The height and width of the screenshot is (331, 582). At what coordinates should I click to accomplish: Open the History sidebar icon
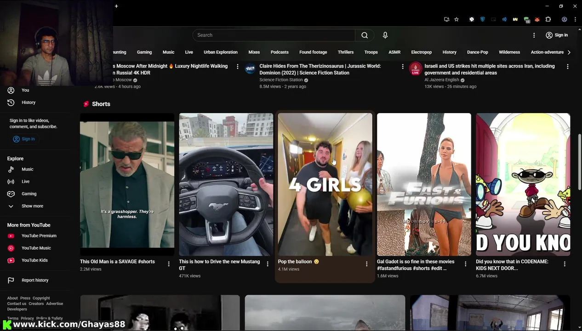[11, 103]
